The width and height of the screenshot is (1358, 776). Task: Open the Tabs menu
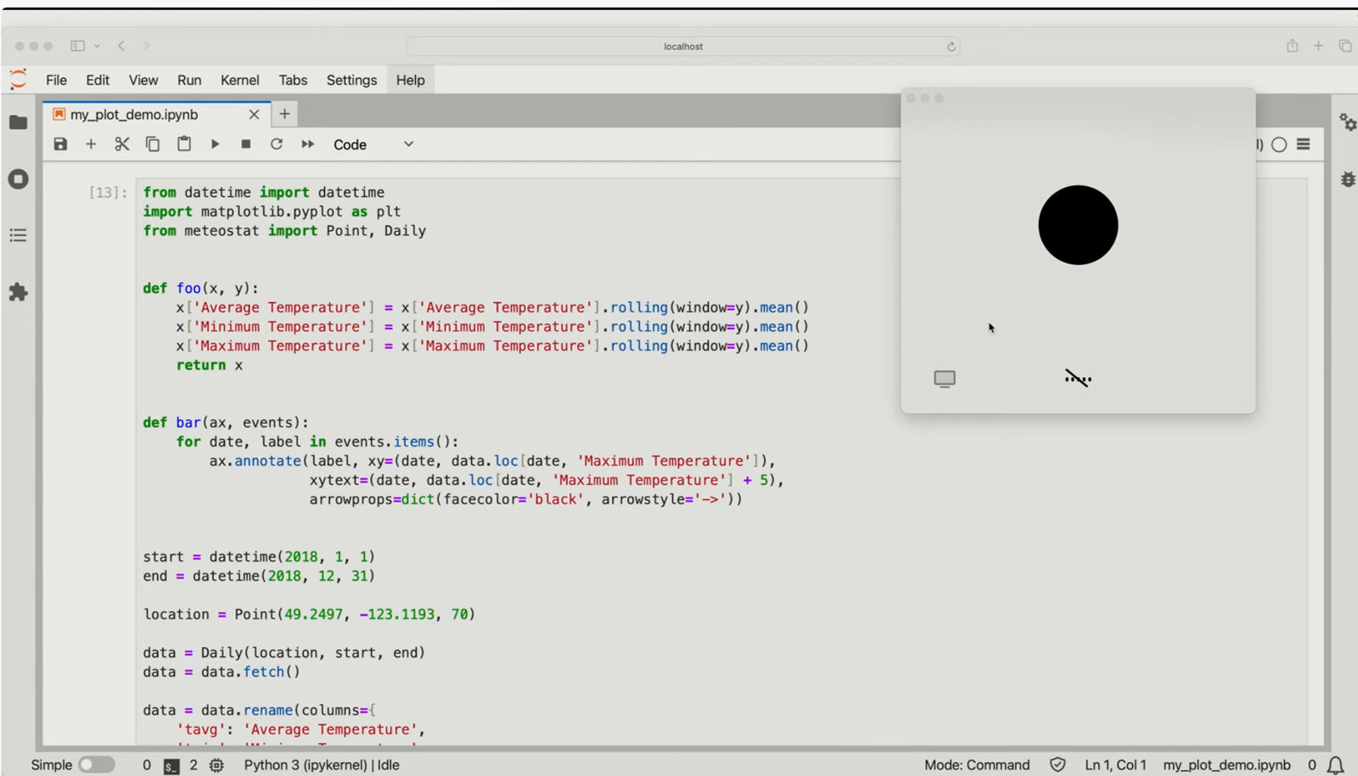(x=293, y=80)
